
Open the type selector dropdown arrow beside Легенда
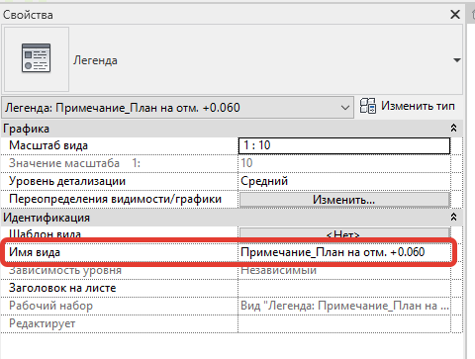click(456, 60)
